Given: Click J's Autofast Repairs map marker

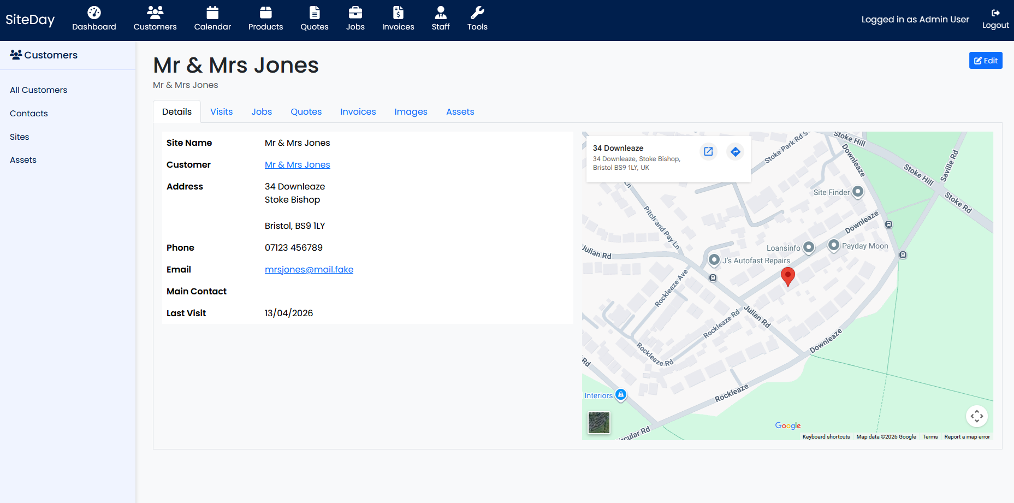Looking at the screenshot, I should [714, 260].
